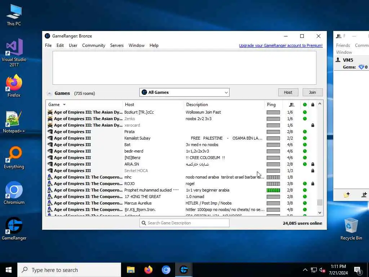Click the players count column header icon
Viewport: 369px width, 277px height.
(x=292, y=105)
